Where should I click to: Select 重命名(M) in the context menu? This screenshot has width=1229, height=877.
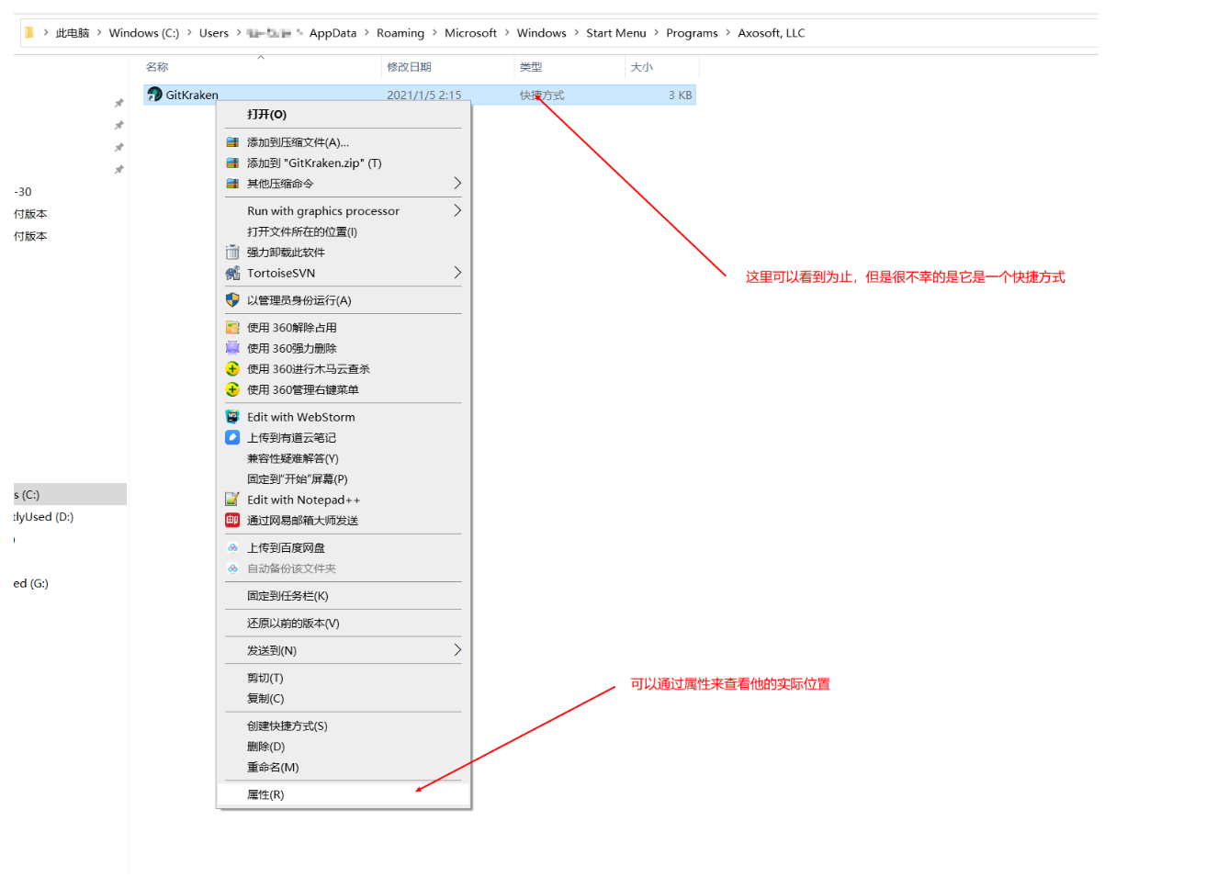pyautogui.click(x=344, y=767)
